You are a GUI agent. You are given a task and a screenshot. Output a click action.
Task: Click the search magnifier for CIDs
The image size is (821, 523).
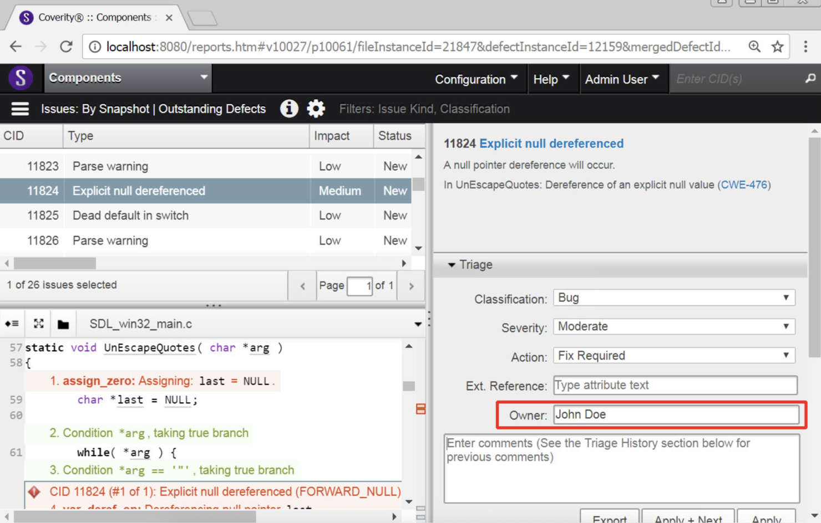(x=810, y=79)
